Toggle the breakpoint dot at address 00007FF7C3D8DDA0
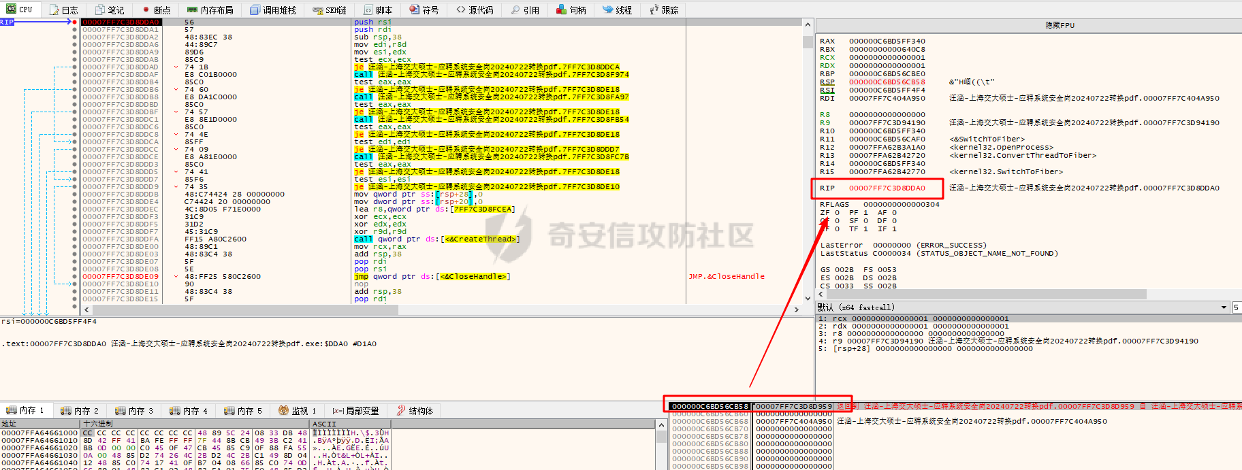1242x470 pixels. [x=74, y=22]
